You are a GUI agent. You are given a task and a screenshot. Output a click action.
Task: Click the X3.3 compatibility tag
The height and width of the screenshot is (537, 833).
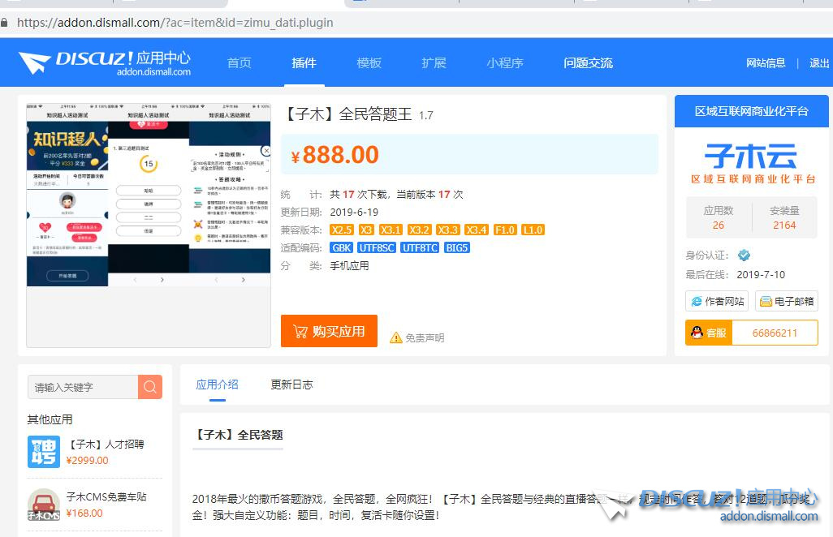tap(447, 230)
